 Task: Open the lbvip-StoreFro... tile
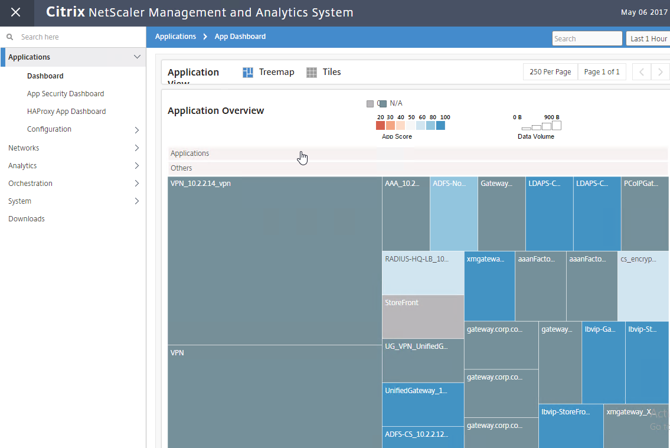[571, 426]
